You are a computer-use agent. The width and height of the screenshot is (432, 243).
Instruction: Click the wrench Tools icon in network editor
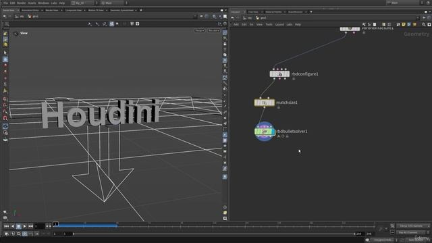[x=364, y=24]
